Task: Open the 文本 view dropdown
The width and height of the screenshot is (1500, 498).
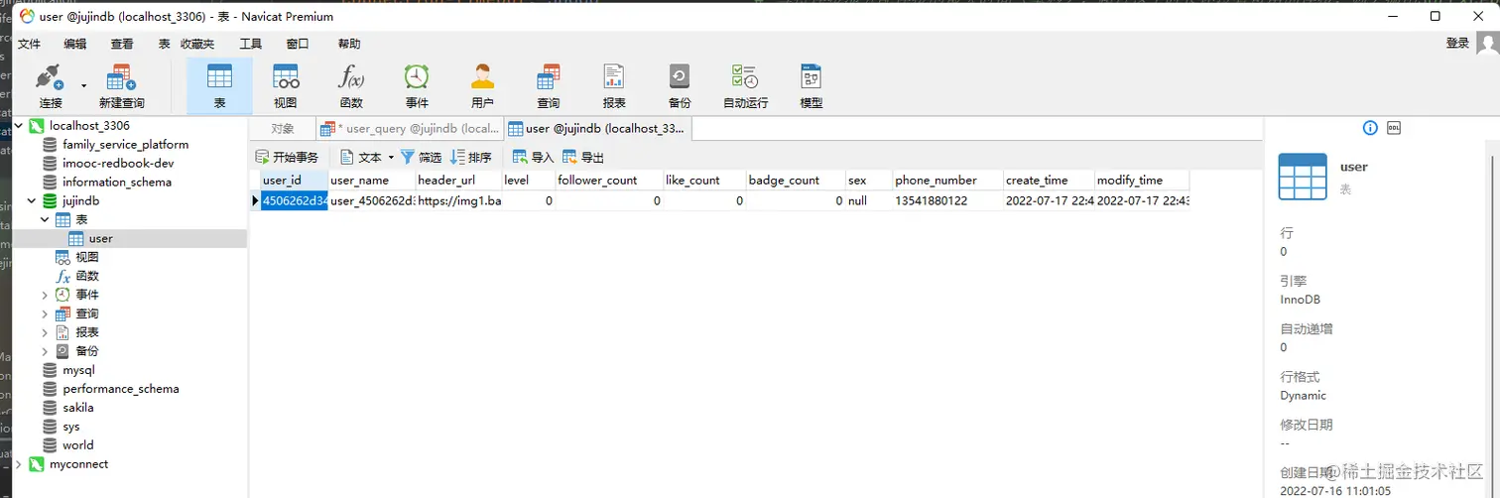Action: [x=367, y=157]
